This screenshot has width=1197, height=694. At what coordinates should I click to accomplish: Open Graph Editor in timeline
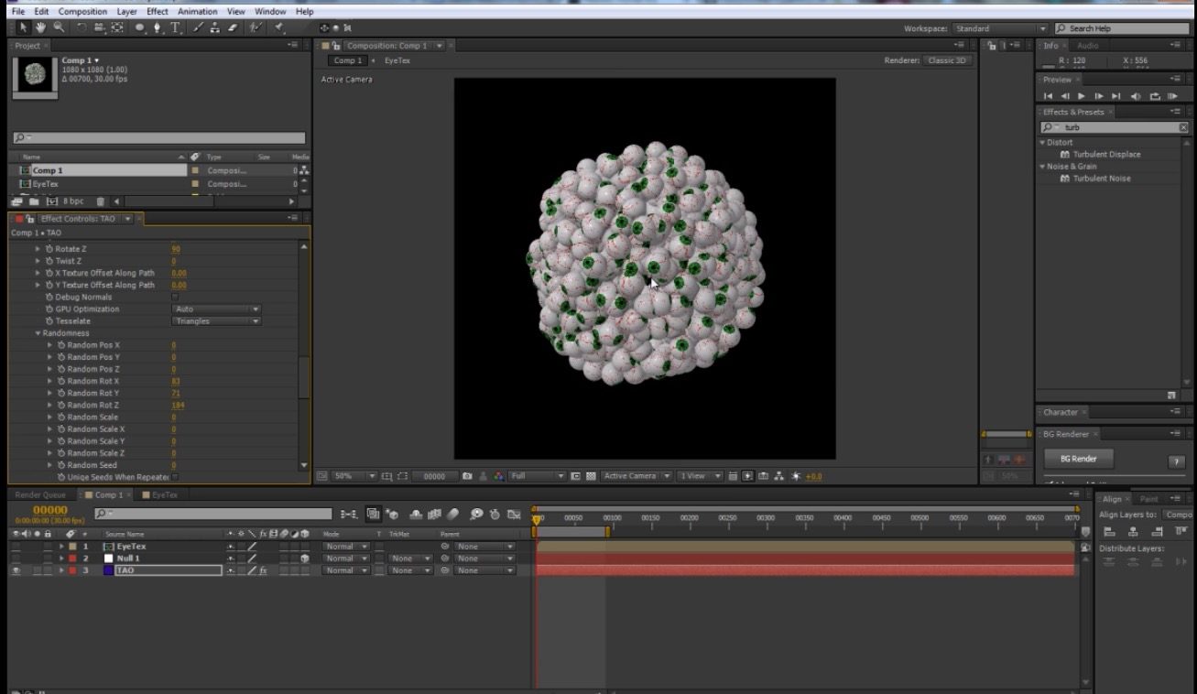pos(515,515)
